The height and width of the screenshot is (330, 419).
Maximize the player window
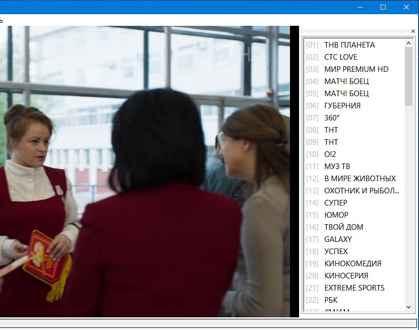coord(383,7)
